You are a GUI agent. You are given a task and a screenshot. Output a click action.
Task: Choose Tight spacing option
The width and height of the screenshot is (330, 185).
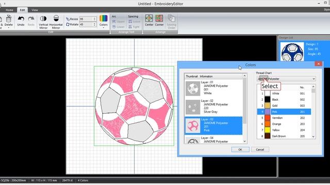(x=134, y=27)
